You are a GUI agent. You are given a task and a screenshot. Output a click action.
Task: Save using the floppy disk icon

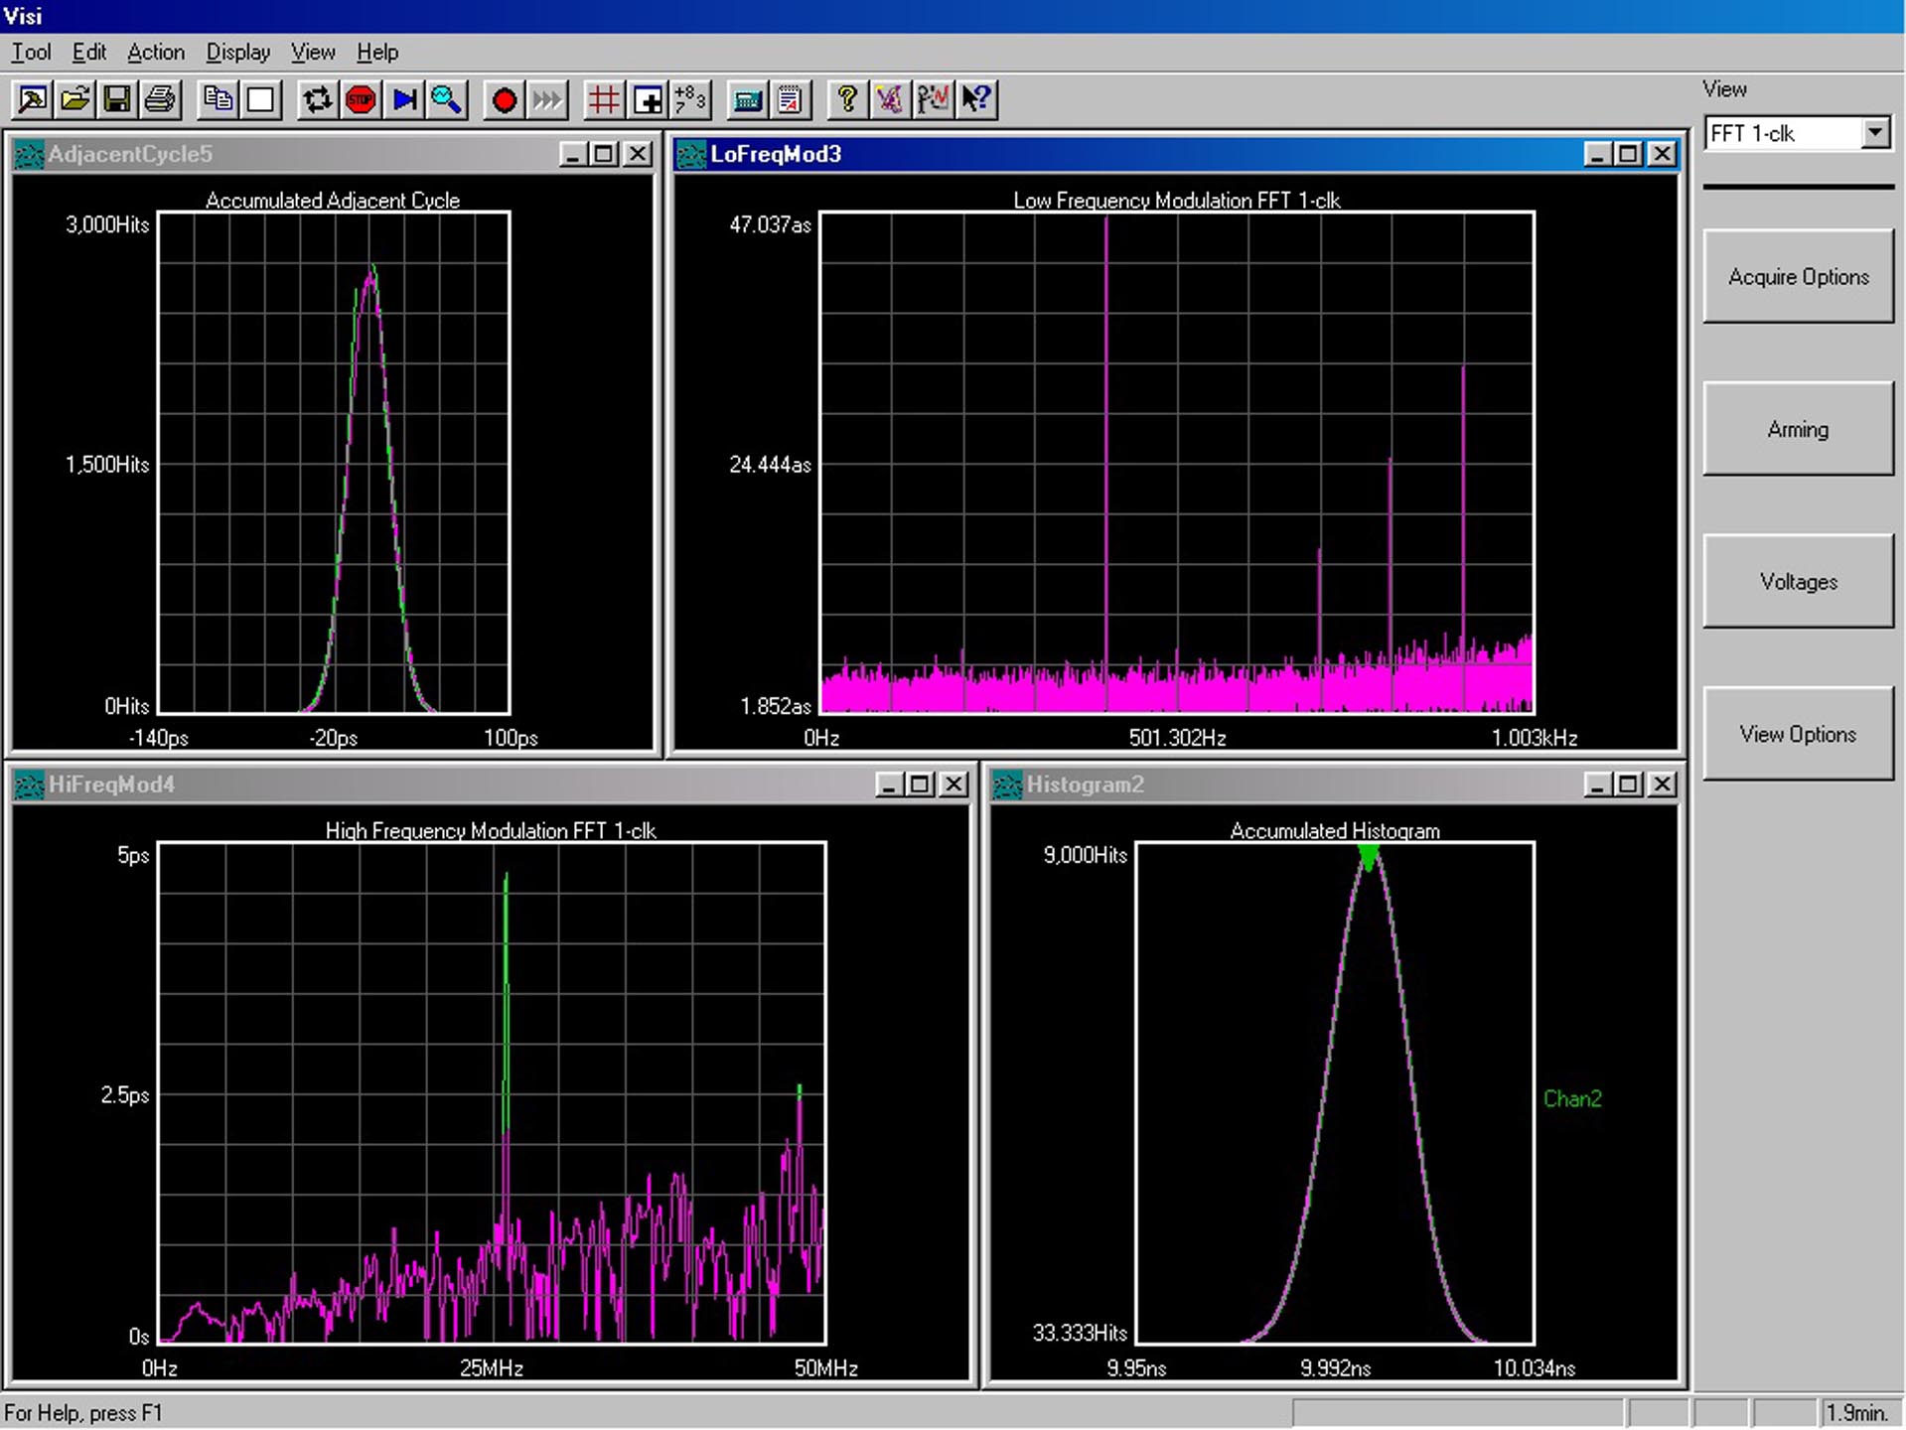(x=117, y=99)
